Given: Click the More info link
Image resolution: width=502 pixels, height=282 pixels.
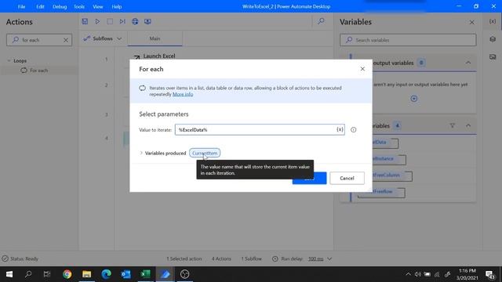Looking at the screenshot, I should point(183,94).
